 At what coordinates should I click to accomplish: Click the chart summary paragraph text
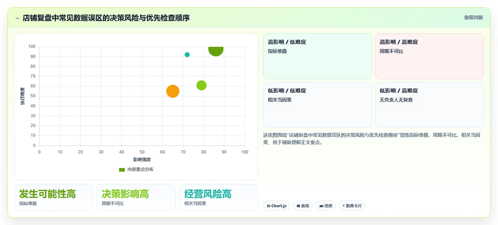click(372, 139)
